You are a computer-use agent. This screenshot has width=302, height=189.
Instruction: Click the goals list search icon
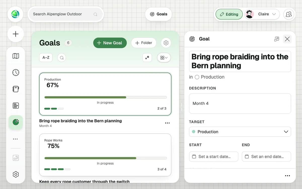click(x=62, y=58)
